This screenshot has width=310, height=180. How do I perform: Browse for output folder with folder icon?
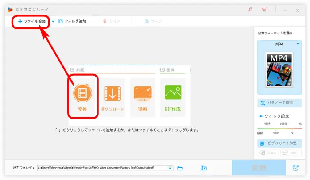tap(180, 168)
